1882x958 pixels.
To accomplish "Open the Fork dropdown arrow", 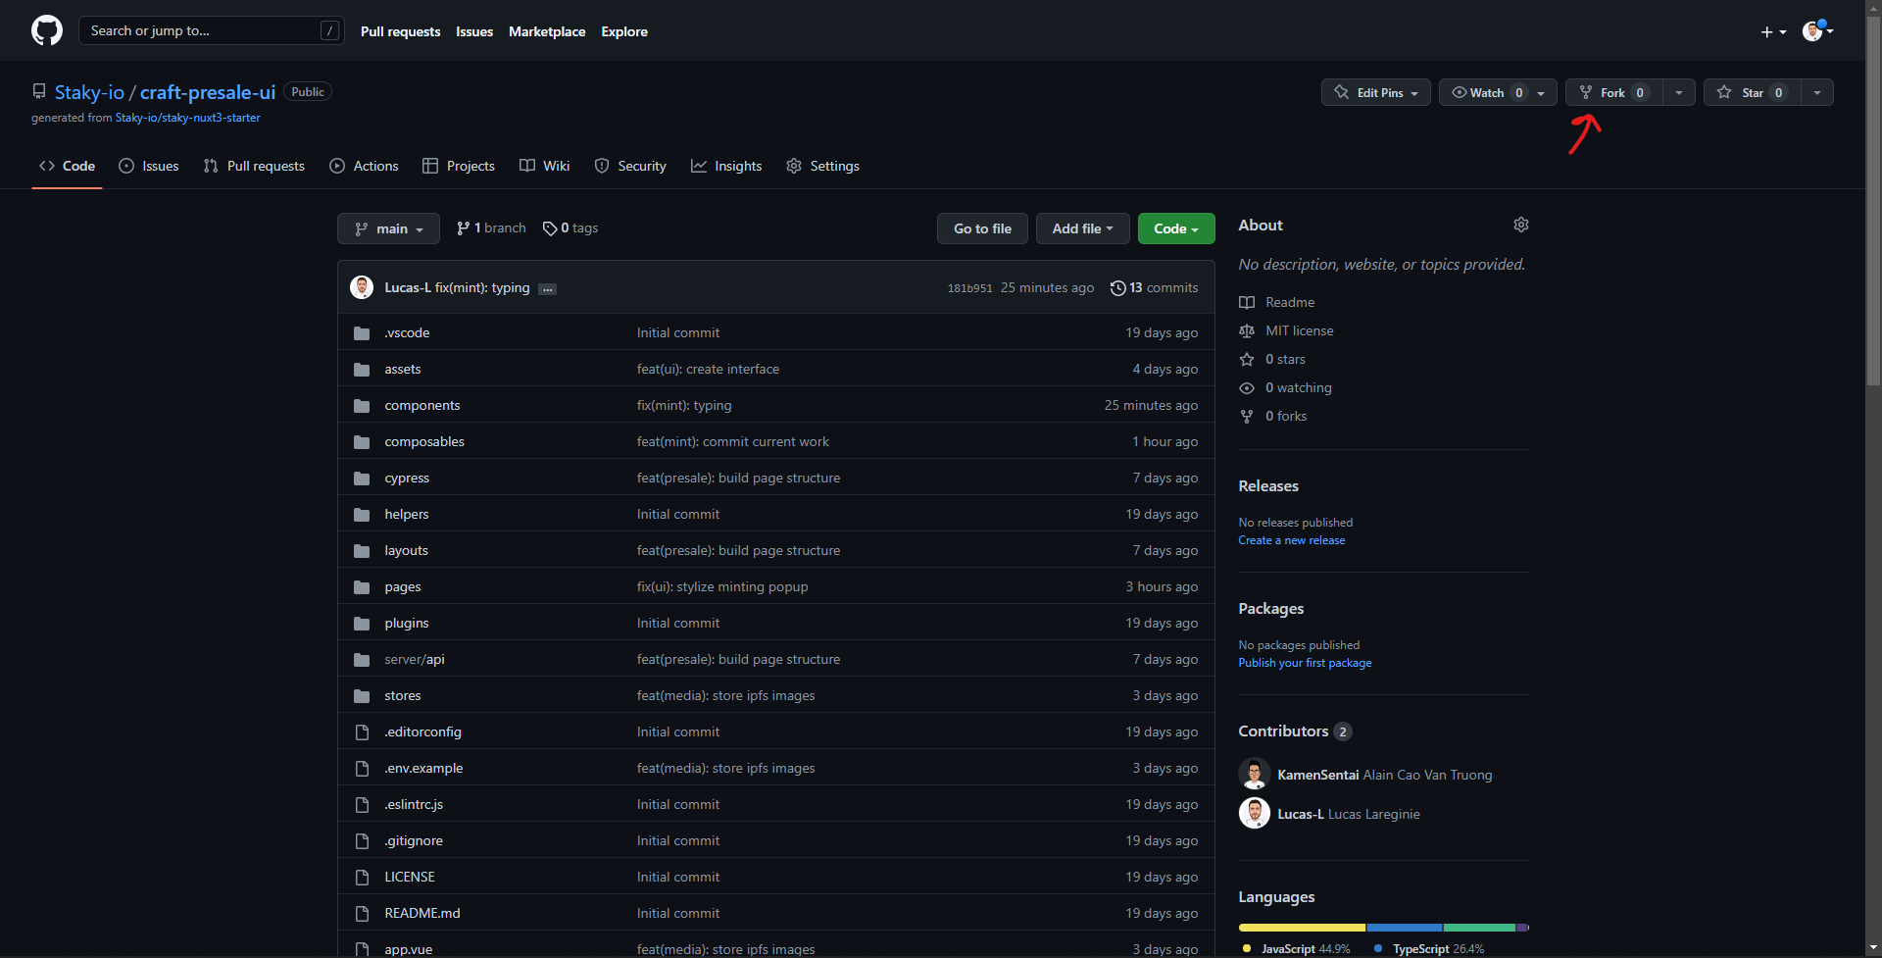I will pos(1679,92).
